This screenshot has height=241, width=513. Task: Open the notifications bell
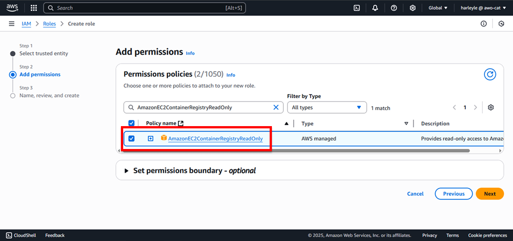375,8
